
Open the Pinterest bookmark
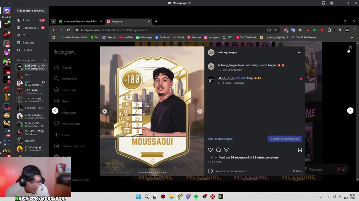tap(194, 37)
